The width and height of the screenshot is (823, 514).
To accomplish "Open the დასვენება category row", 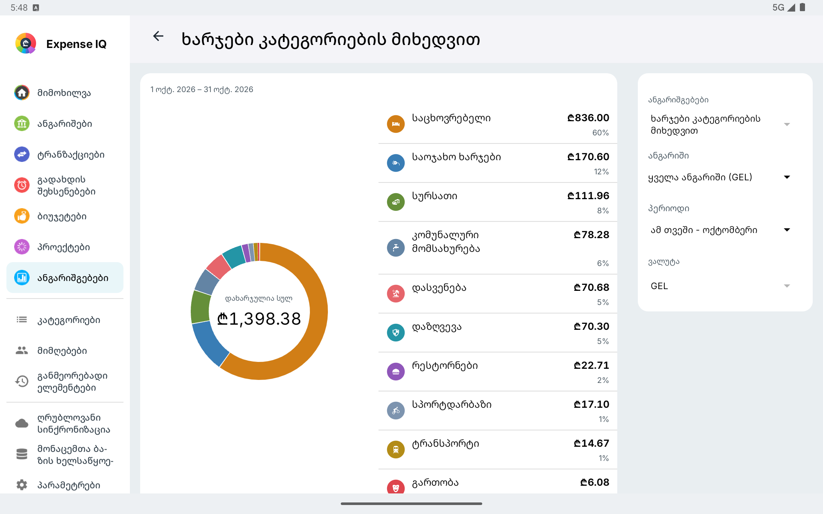I will click(x=498, y=294).
